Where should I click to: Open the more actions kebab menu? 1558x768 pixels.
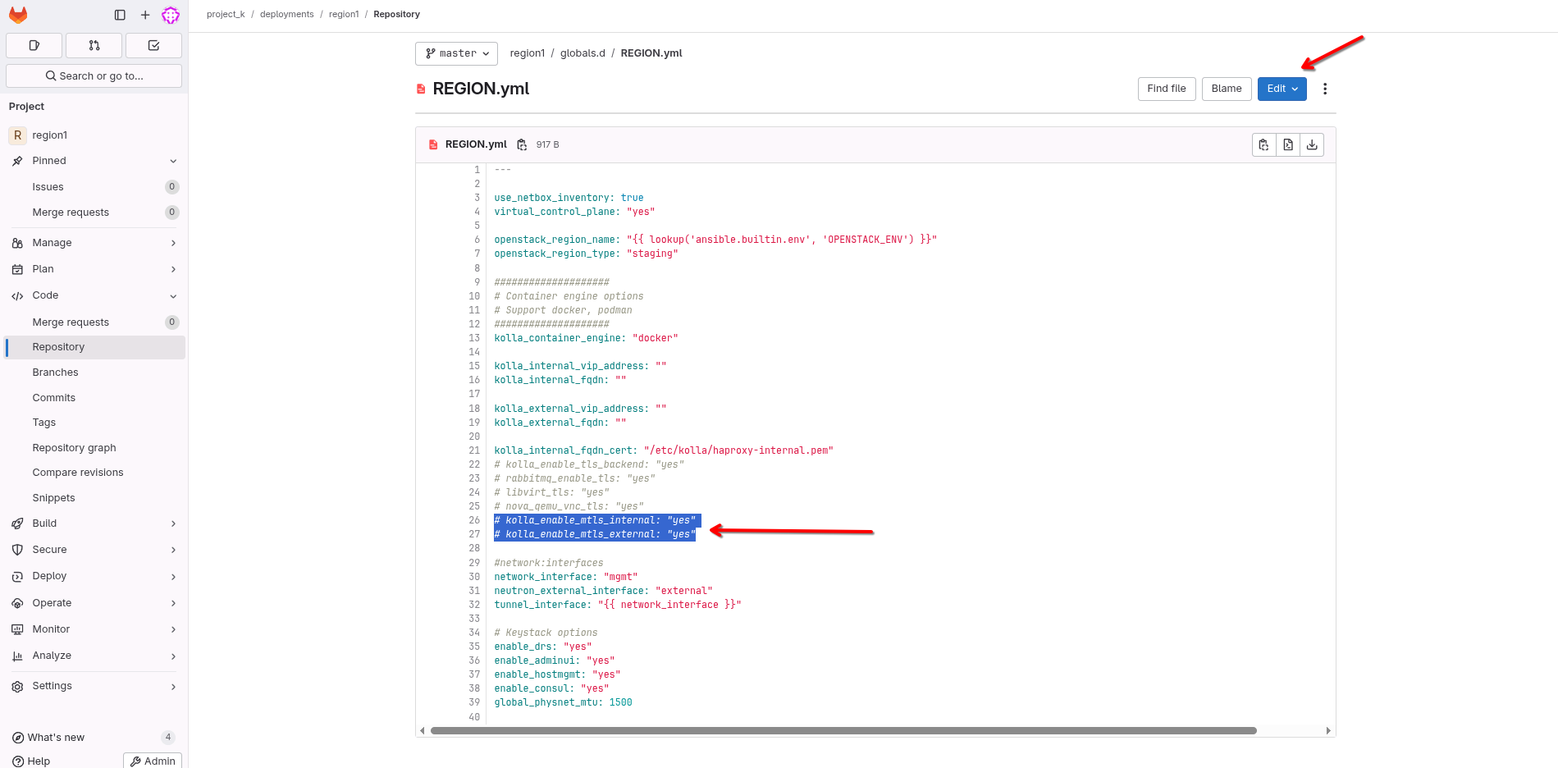[1324, 89]
